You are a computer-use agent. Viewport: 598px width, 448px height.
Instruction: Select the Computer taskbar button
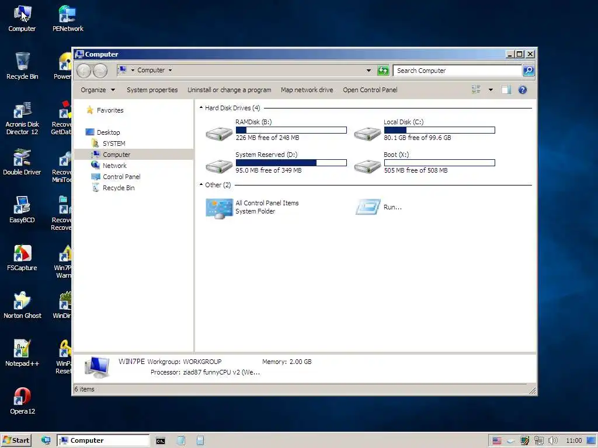point(103,440)
